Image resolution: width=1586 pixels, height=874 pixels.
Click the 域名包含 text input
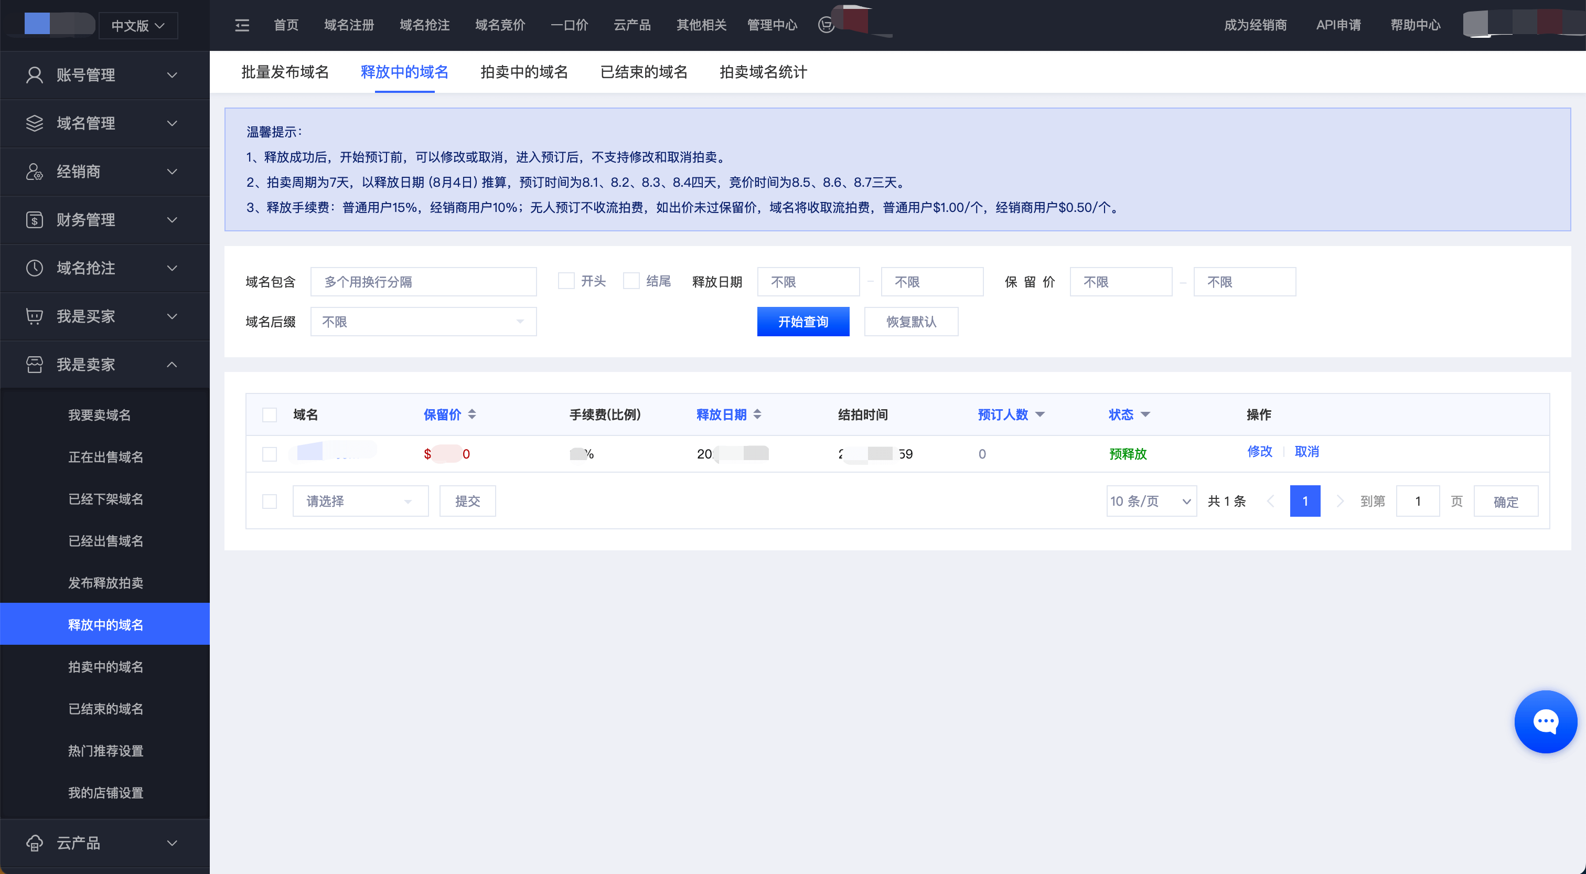pos(424,282)
